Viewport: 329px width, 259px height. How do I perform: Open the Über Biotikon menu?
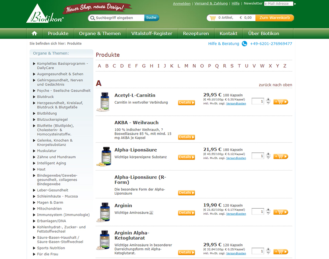click(264, 34)
